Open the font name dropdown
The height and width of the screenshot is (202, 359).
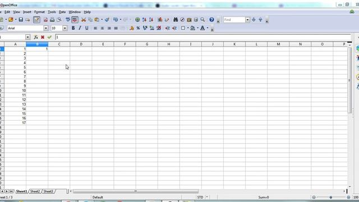pos(46,28)
